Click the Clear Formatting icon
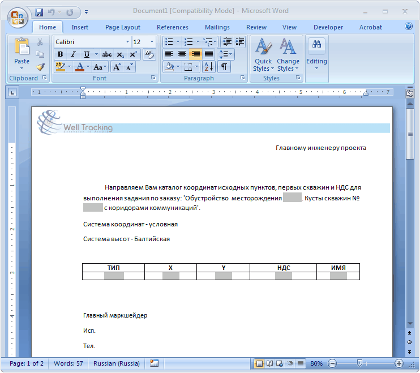 (149, 54)
